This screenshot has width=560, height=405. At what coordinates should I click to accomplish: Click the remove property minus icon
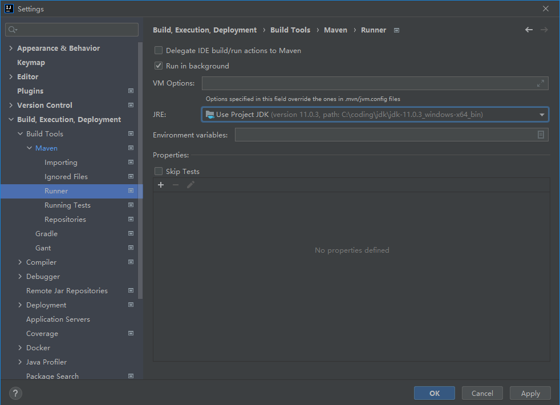(176, 185)
